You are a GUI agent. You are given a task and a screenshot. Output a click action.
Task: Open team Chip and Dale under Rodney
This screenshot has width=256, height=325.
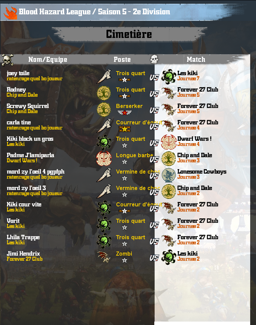tap(22, 95)
